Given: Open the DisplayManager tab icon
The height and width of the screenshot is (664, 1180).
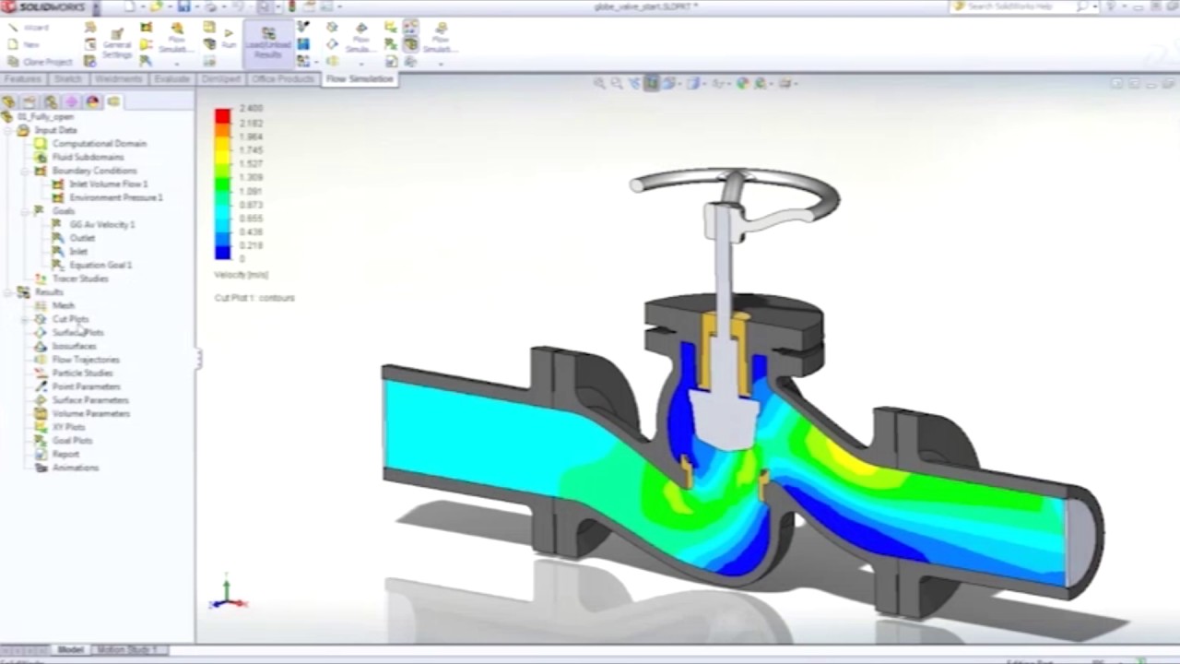Looking at the screenshot, I should 93,101.
